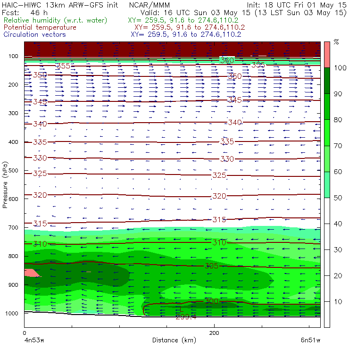Click the '4n53w' start location label
349x349 pixels.
tap(34, 341)
